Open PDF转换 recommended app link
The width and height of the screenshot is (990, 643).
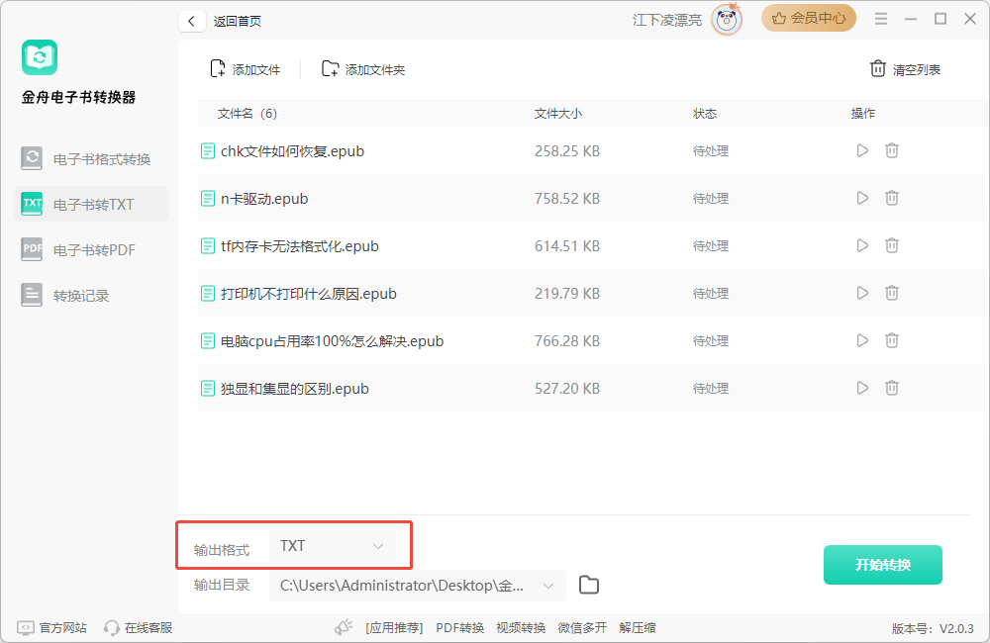click(459, 628)
